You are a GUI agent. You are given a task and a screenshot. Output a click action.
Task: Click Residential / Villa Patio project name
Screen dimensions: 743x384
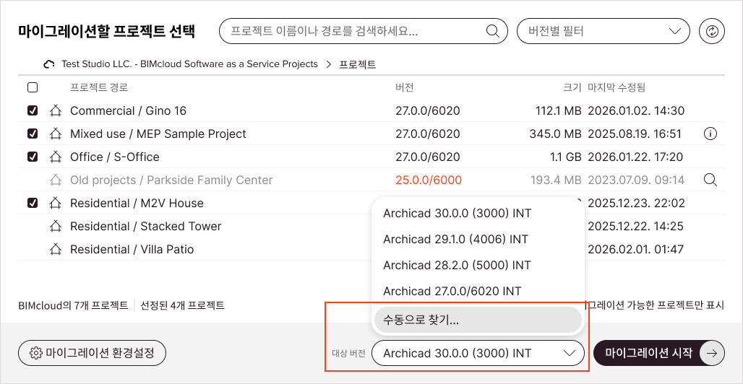132,249
